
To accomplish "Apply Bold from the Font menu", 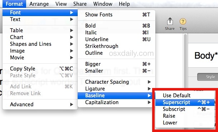I will click(116, 26).
